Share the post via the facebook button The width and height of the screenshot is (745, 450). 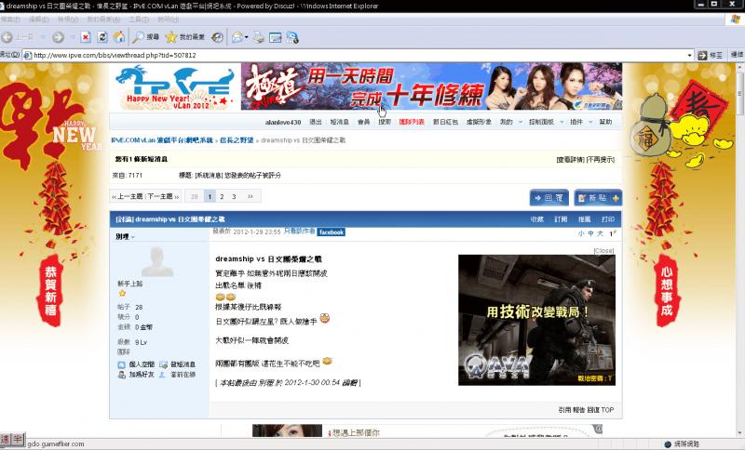click(332, 232)
